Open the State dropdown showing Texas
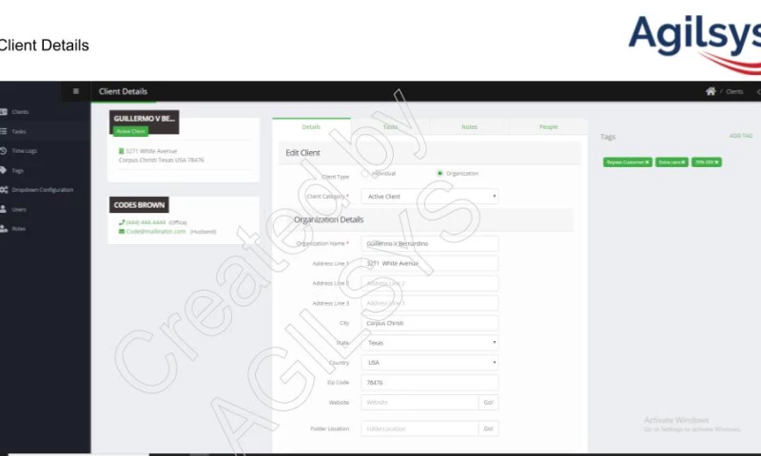This screenshot has width=761, height=456. pyautogui.click(x=430, y=343)
